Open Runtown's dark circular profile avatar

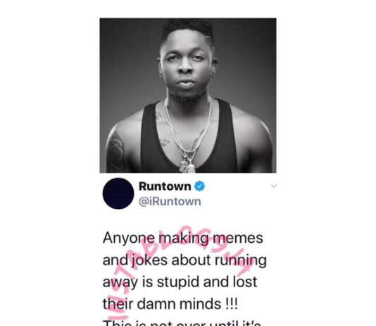pos(118,193)
